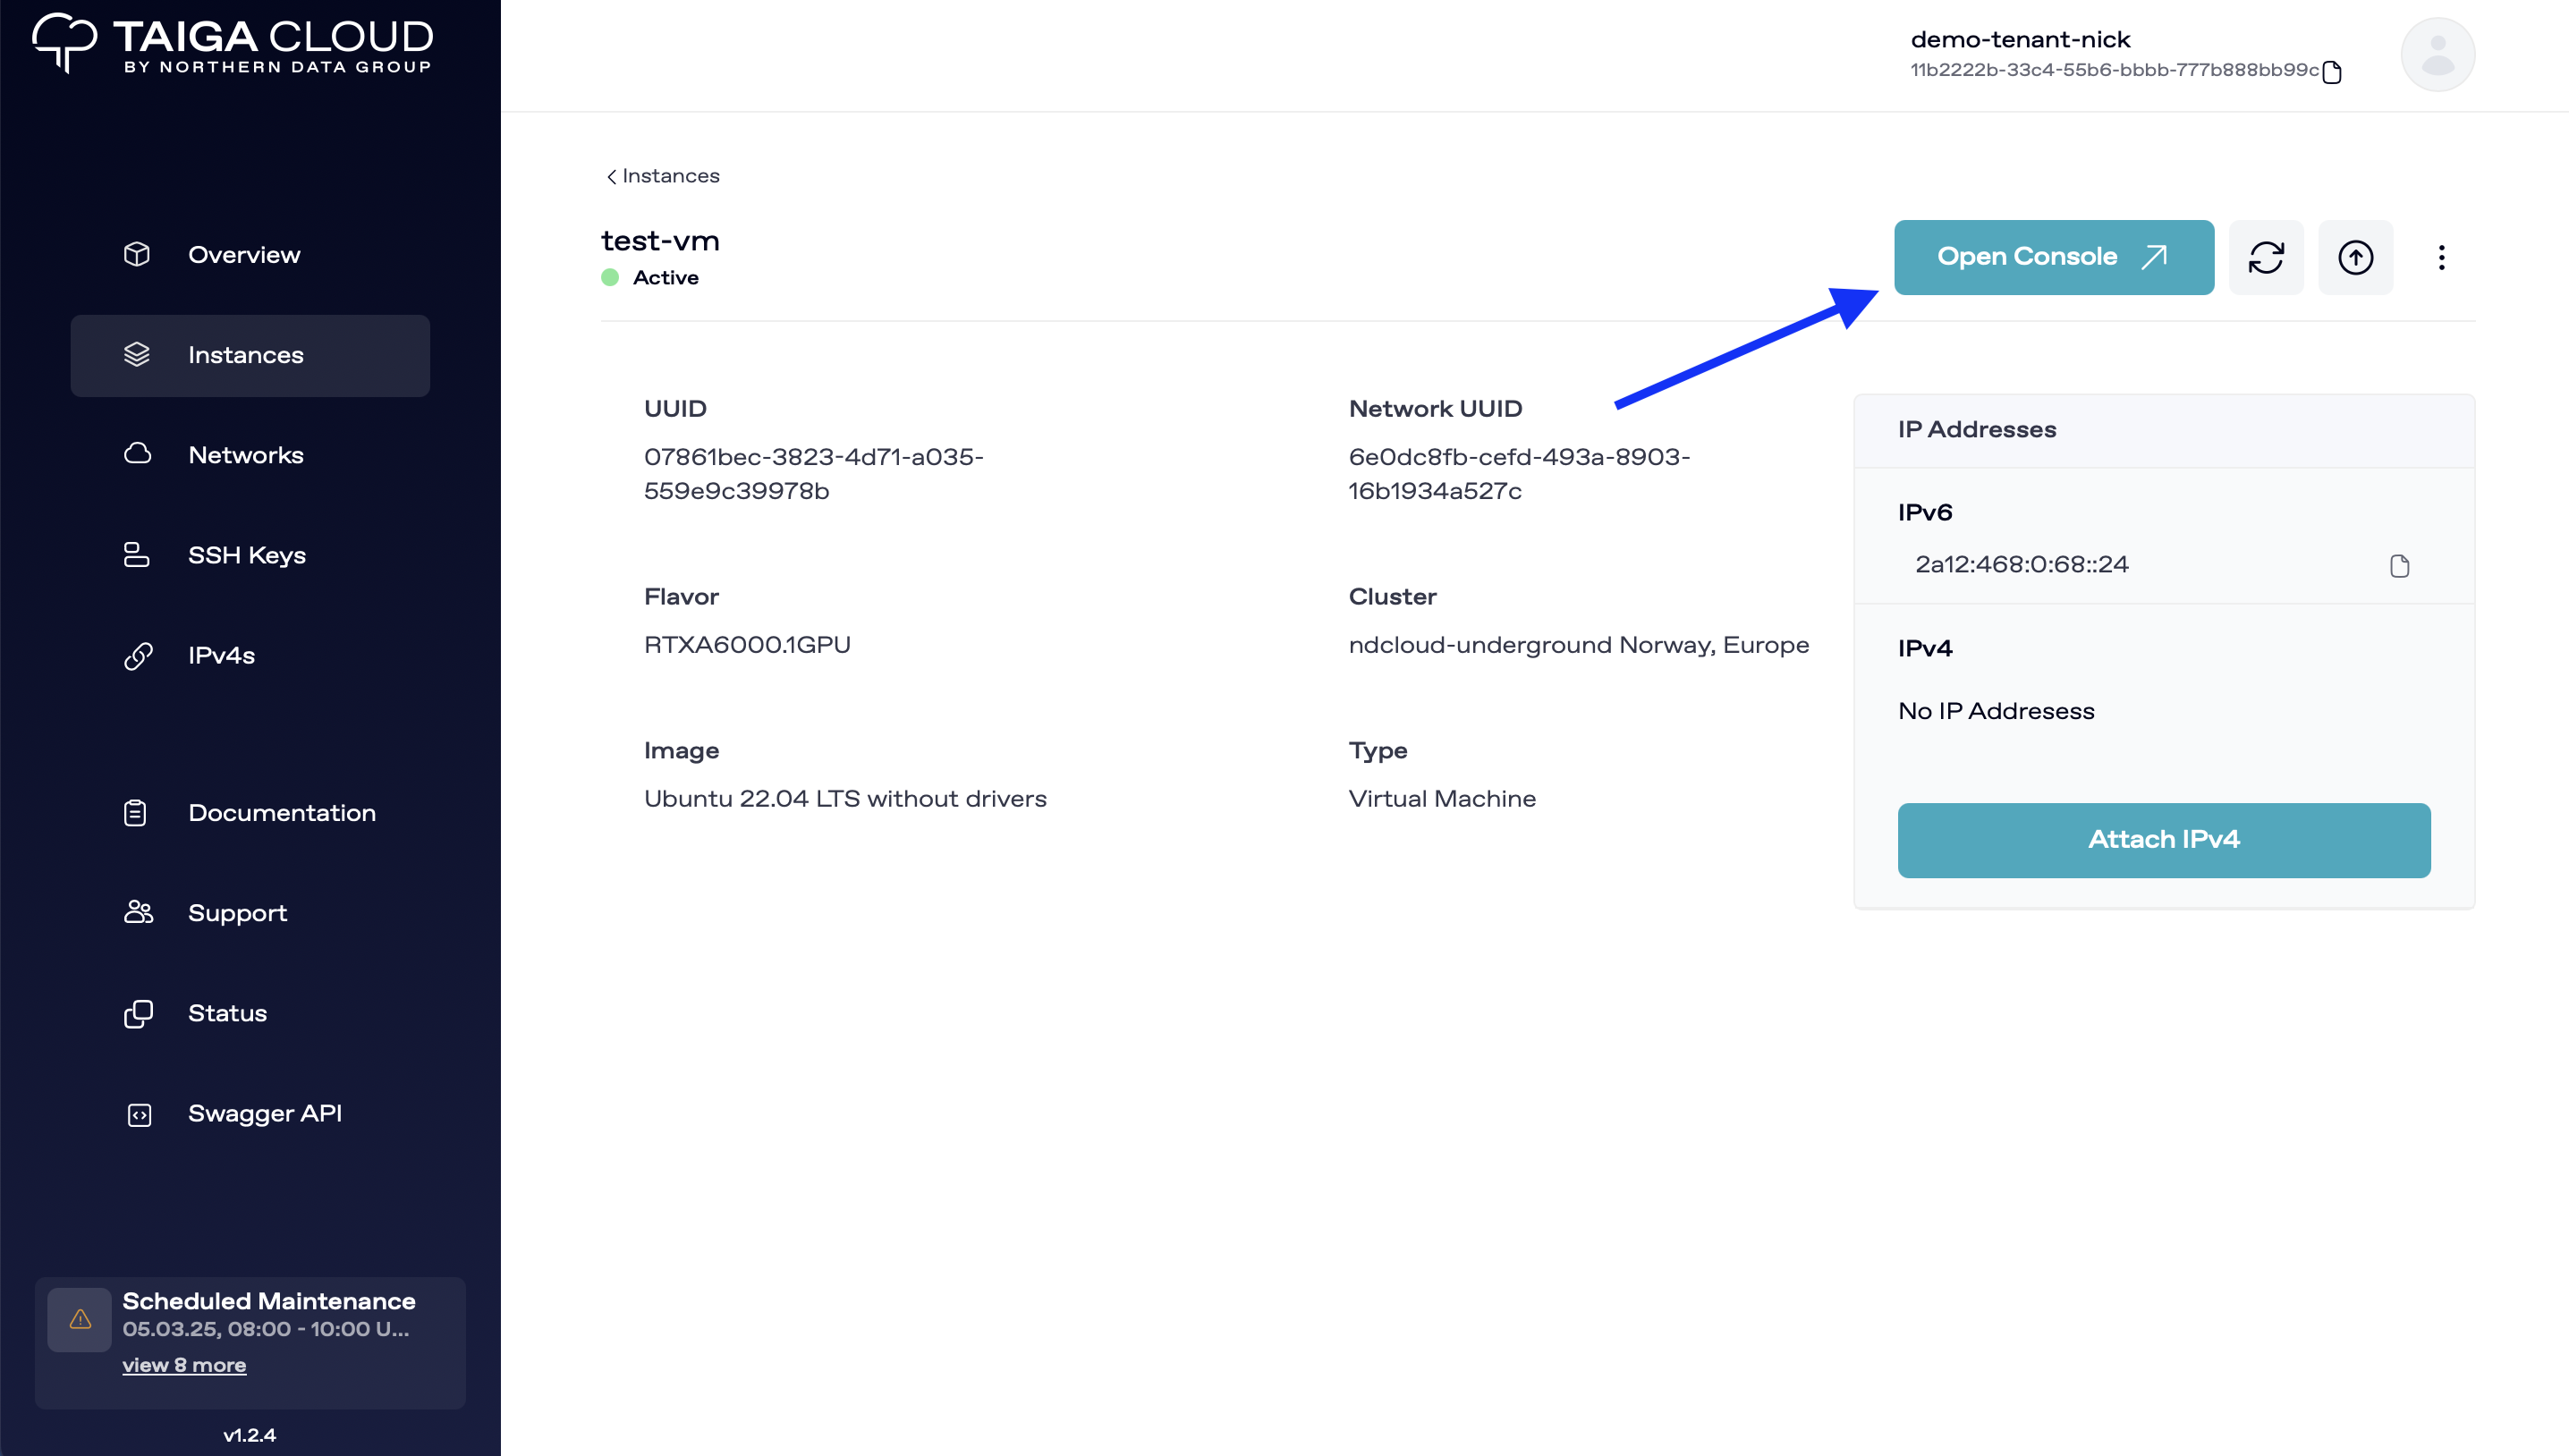
Task: Go to SSH Keys page
Action: 246,555
